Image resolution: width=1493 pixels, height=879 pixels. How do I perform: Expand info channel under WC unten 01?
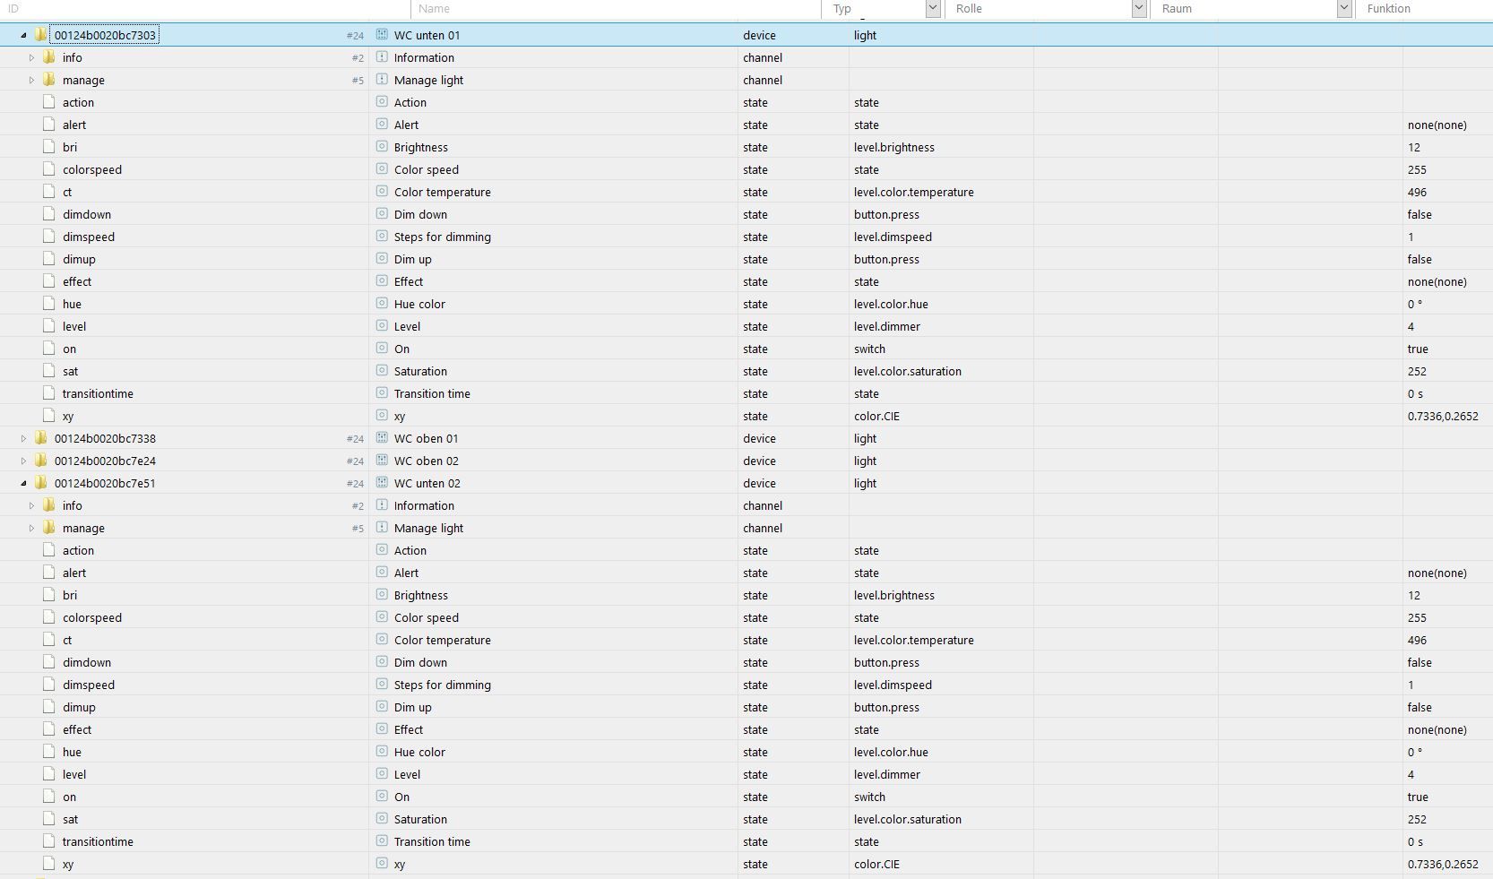(x=31, y=57)
